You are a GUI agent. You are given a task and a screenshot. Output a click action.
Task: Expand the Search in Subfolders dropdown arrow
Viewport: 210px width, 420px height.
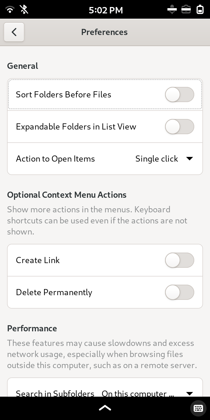(190, 394)
